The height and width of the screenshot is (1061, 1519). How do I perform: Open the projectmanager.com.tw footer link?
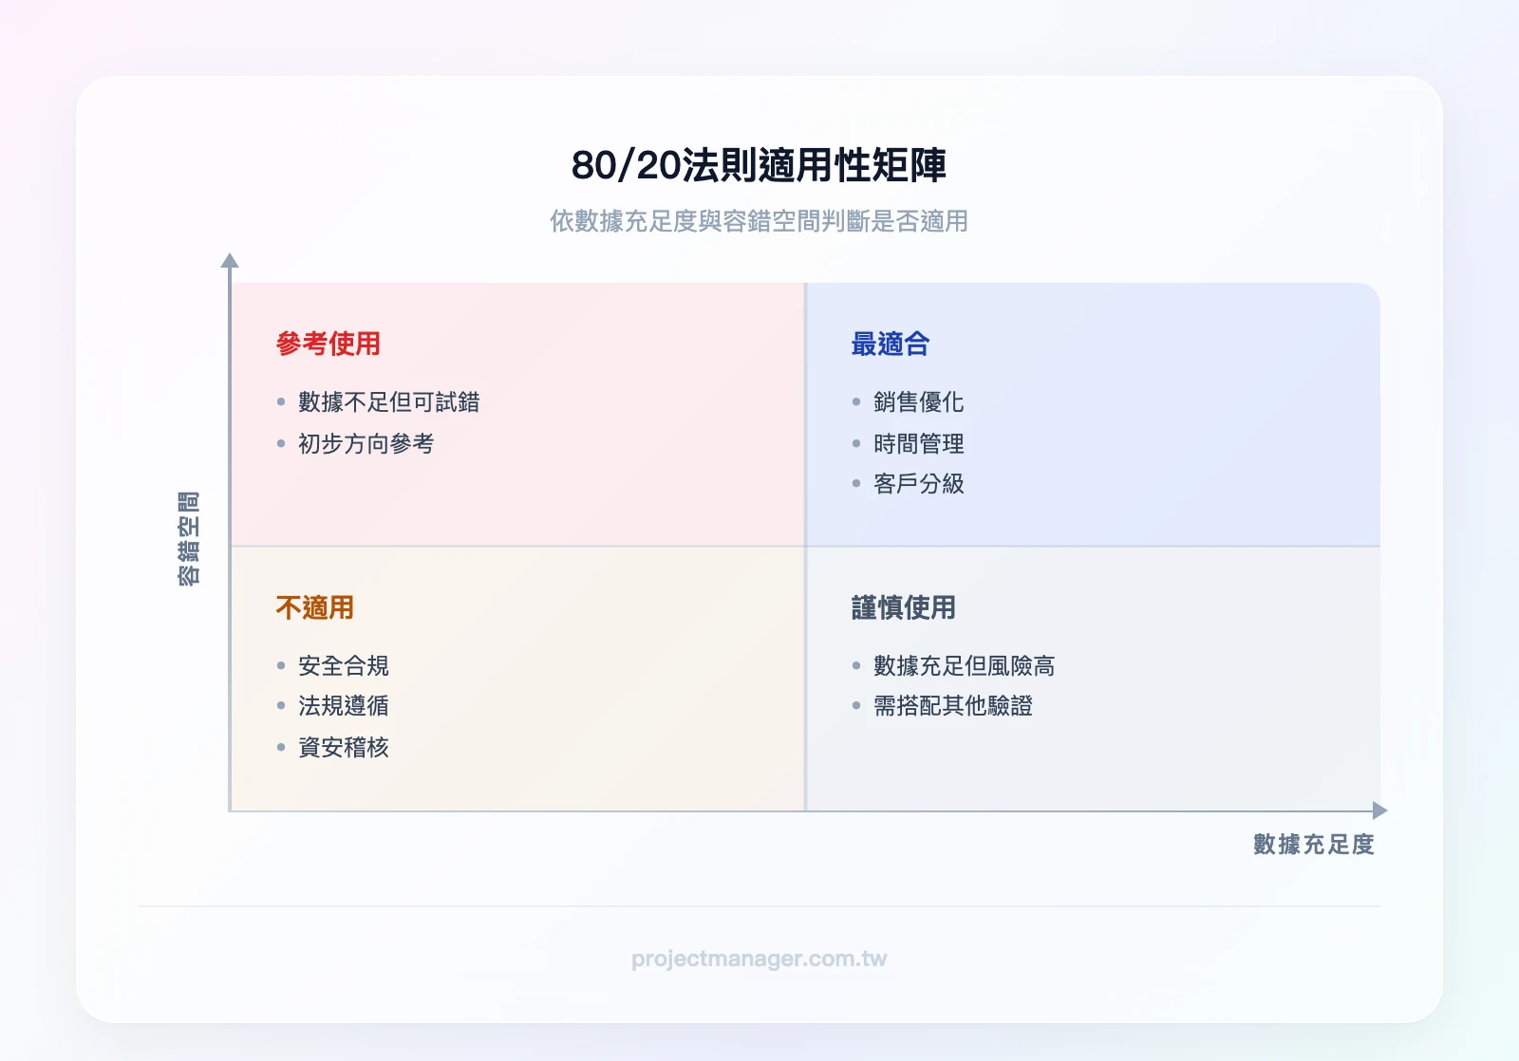coord(759,959)
